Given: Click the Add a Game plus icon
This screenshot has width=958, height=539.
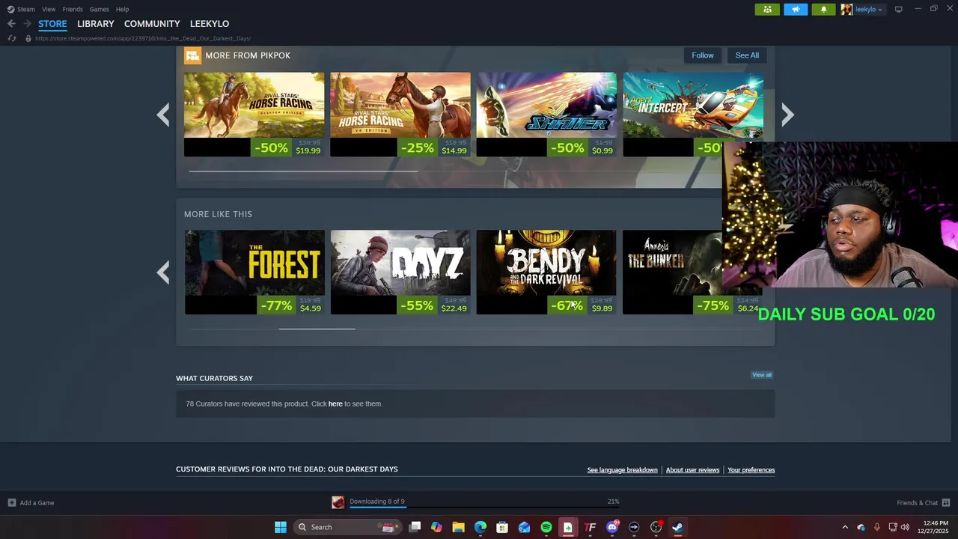Looking at the screenshot, I should coord(11,502).
